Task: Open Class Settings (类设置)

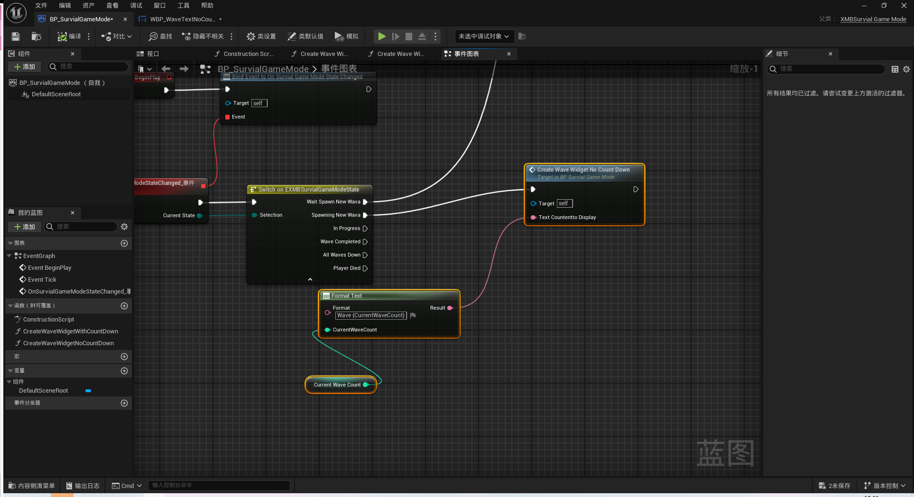Action: coord(261,37)
